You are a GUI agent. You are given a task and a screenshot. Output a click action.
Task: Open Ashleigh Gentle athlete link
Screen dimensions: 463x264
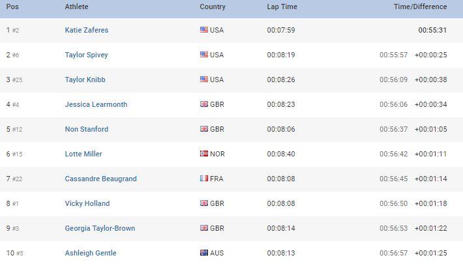pos(91,253)
